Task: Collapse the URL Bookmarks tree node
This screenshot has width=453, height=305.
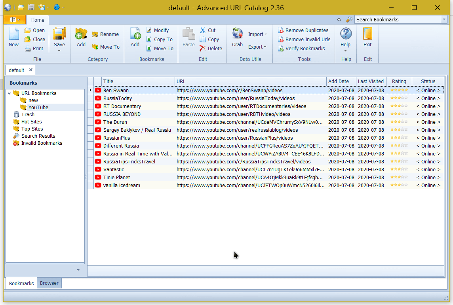Action: tap(9, 93)
